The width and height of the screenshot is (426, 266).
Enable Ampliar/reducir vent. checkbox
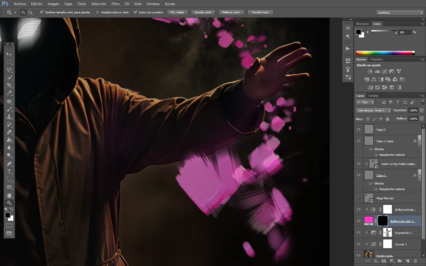coord(98,12)
